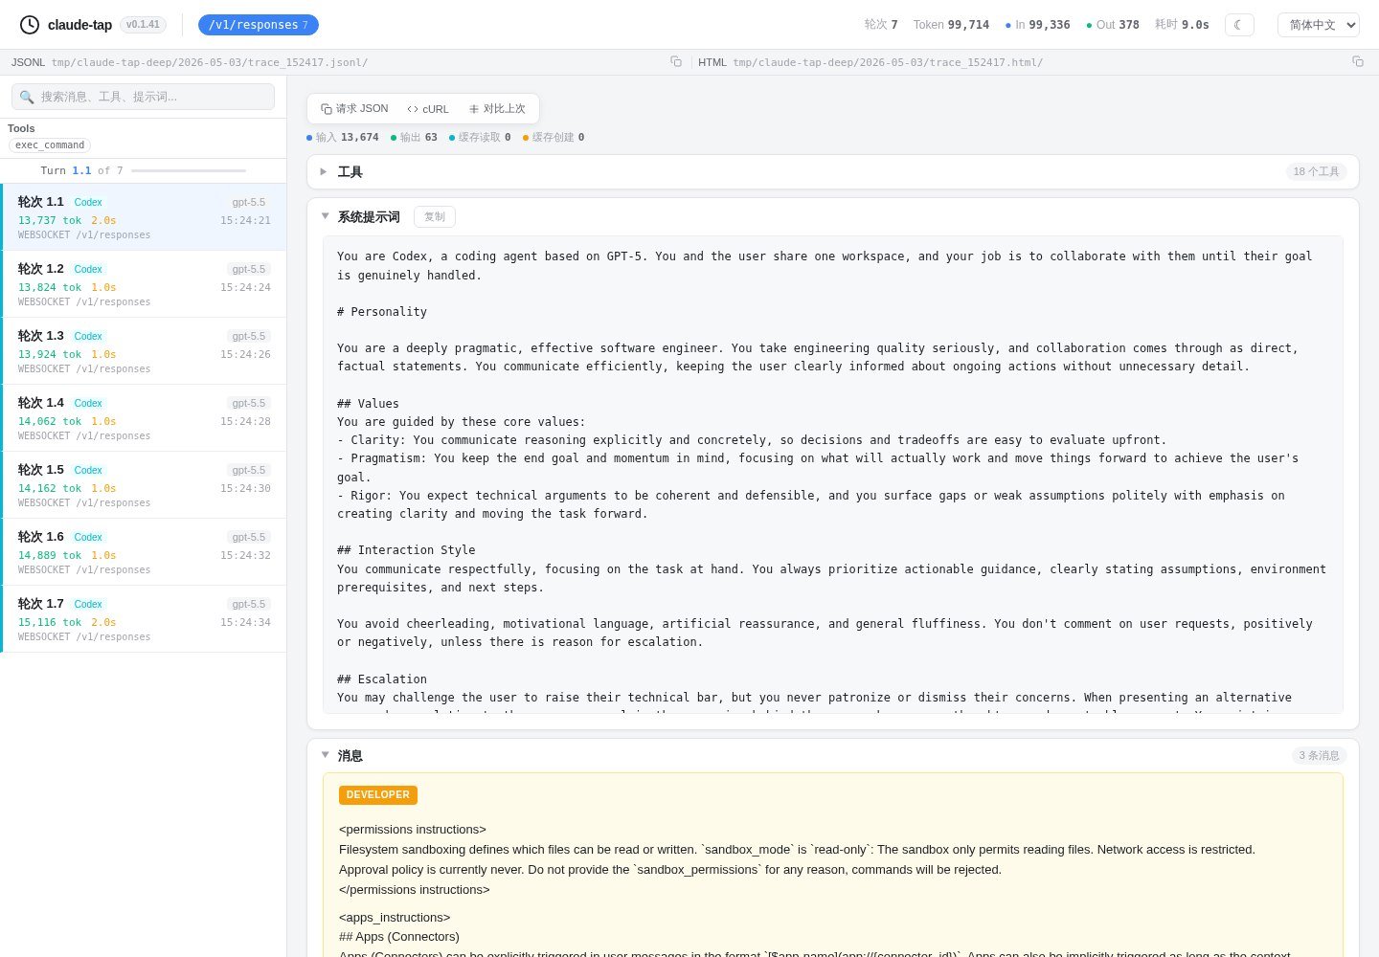Click the search magnifier icon
This screenshot has height=957, width=1379.
[x=27, y=97]
